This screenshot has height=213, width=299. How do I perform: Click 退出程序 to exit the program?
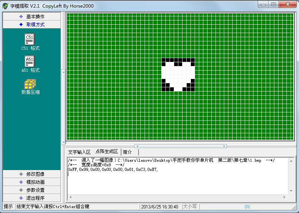pos(31,198)
